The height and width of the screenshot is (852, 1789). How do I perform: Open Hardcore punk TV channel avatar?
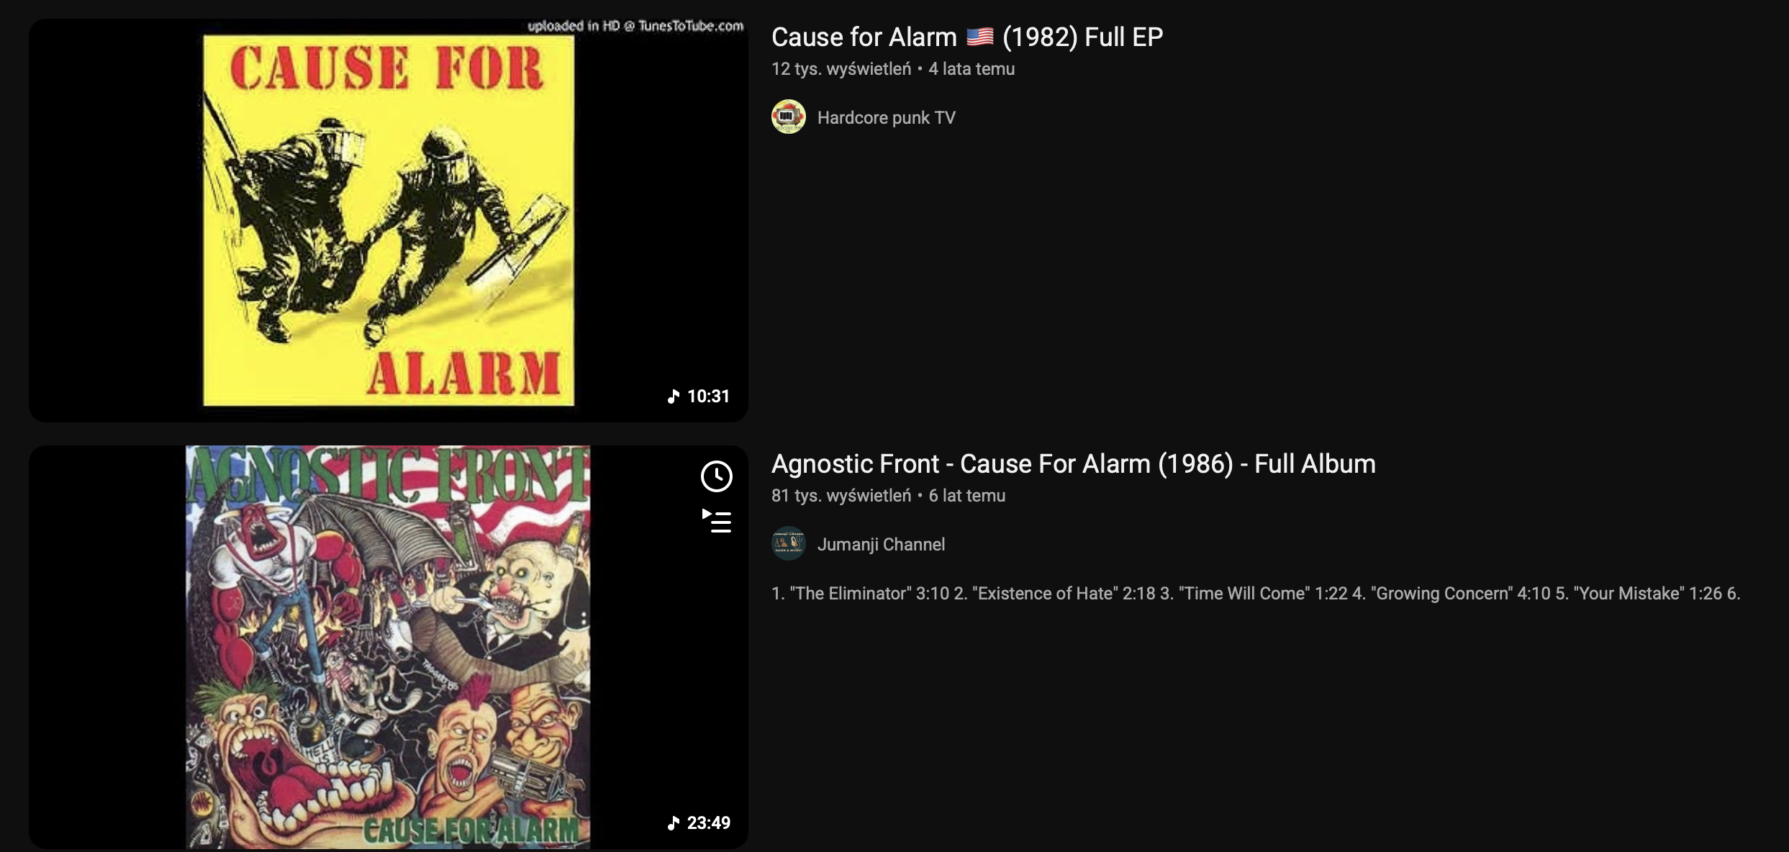789,117
